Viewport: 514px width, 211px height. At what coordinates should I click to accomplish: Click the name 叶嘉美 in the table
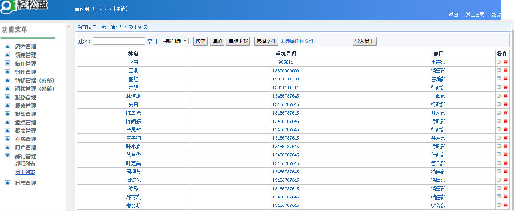[134, 163]
